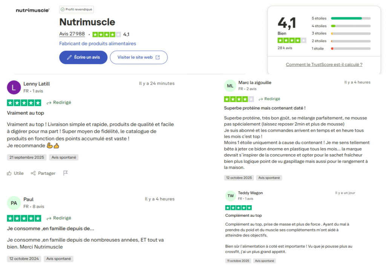Click the 3 étoiles rating bar

click(351, 33)
